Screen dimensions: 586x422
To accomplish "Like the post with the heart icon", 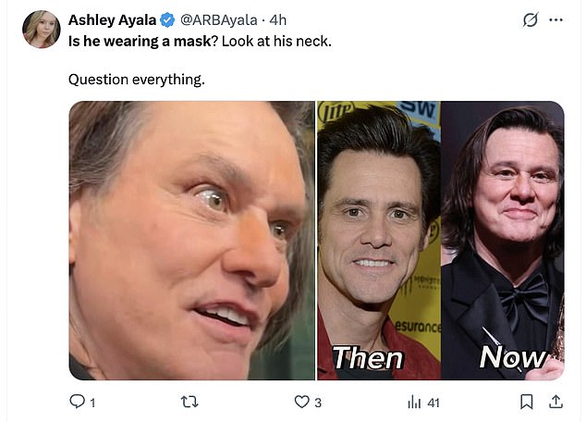I will tap(300, 402).
